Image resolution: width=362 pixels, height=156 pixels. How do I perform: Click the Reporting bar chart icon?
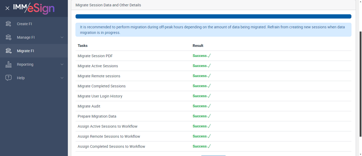(x=8, y=64)
